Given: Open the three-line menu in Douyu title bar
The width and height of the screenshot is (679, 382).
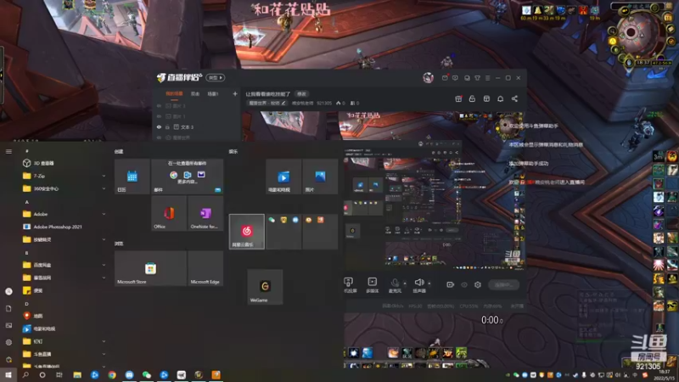Looking at the screenshot, I should (x=487, y=78).
